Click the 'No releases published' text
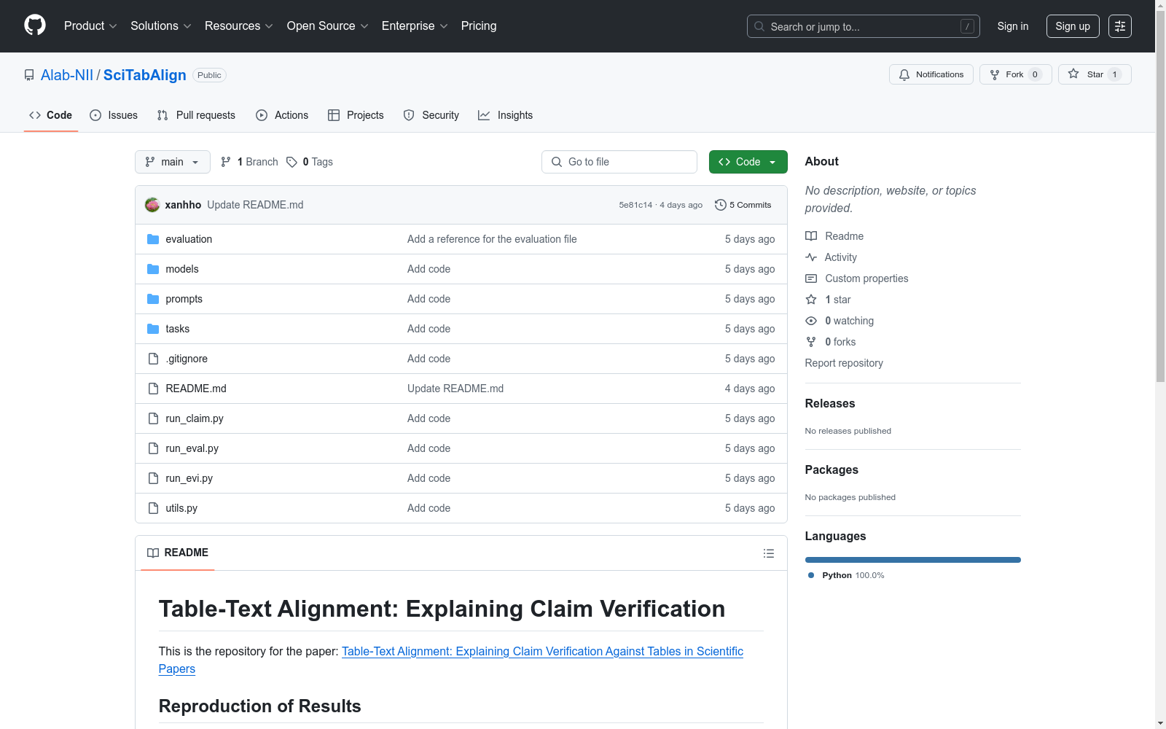The image size is (1166, 729). (x=848, y=431)
